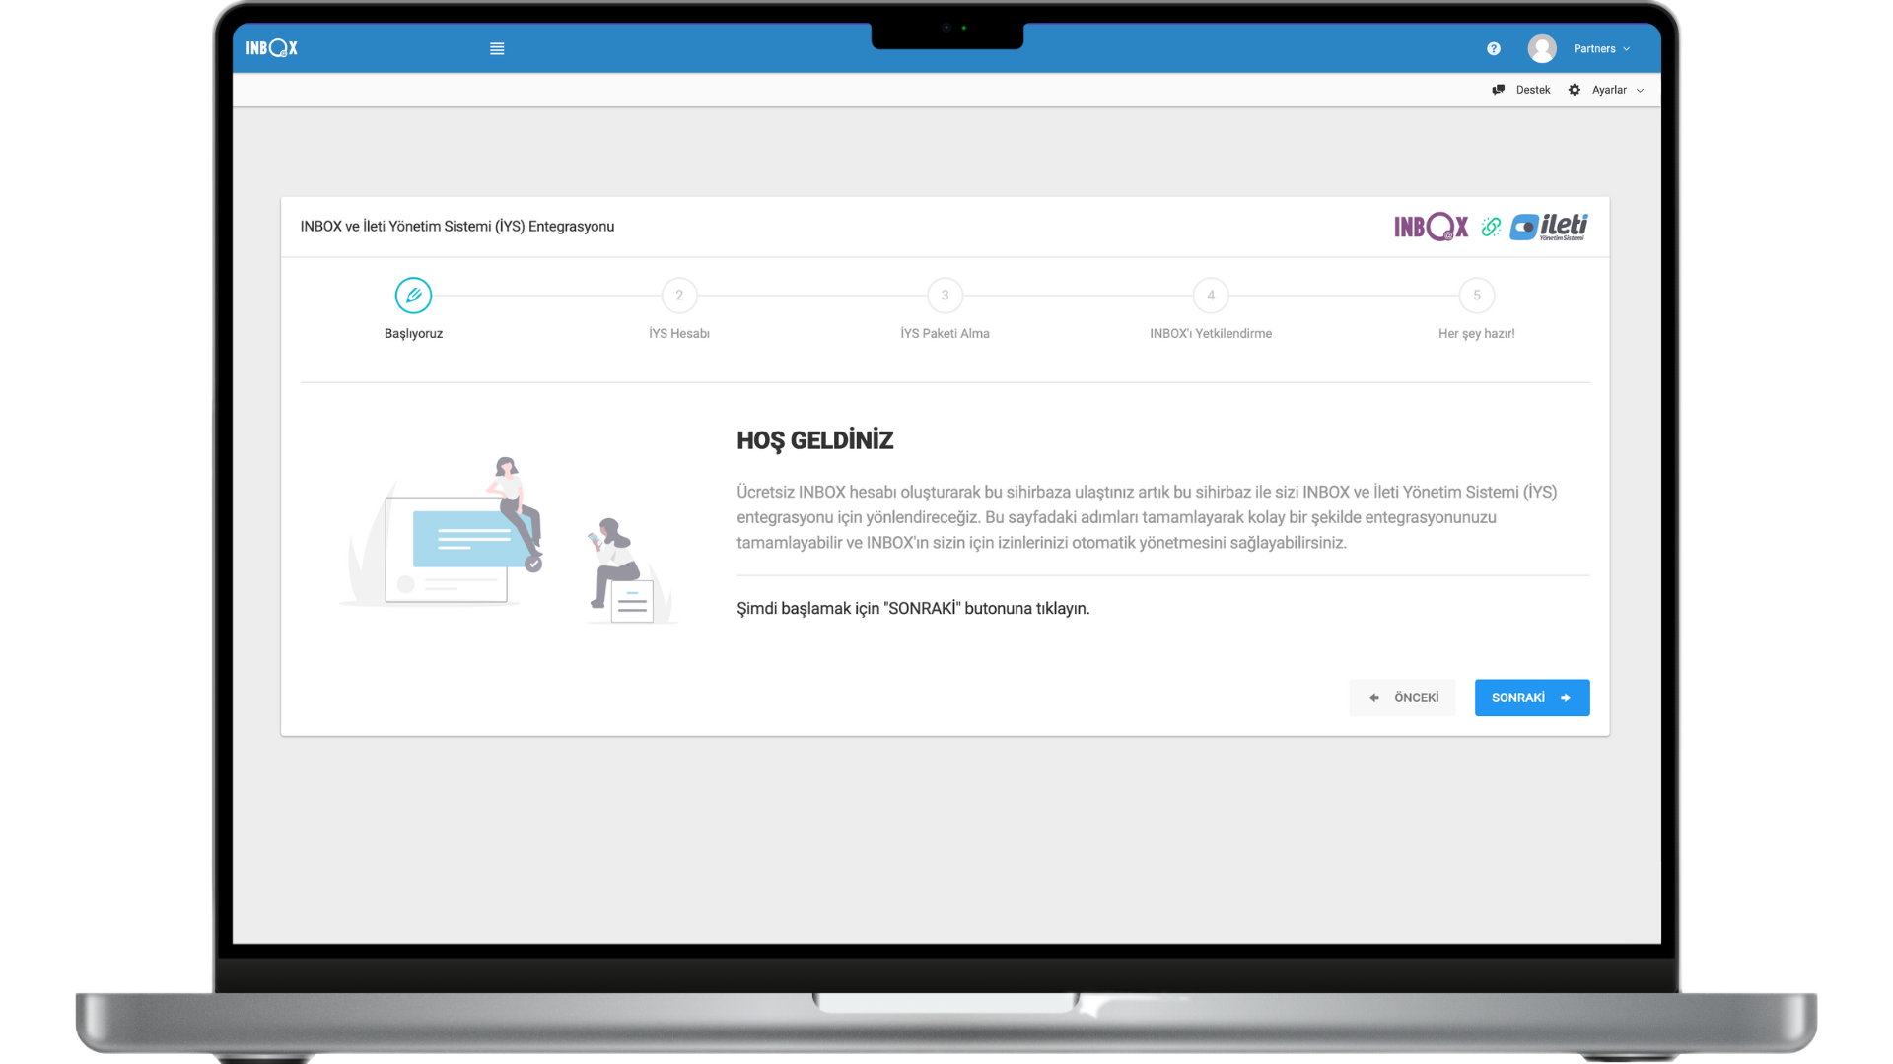The height and width of the screenshot is (1064, 1893).
Task: Click the green link chain icon
Action: (1491, 227)
